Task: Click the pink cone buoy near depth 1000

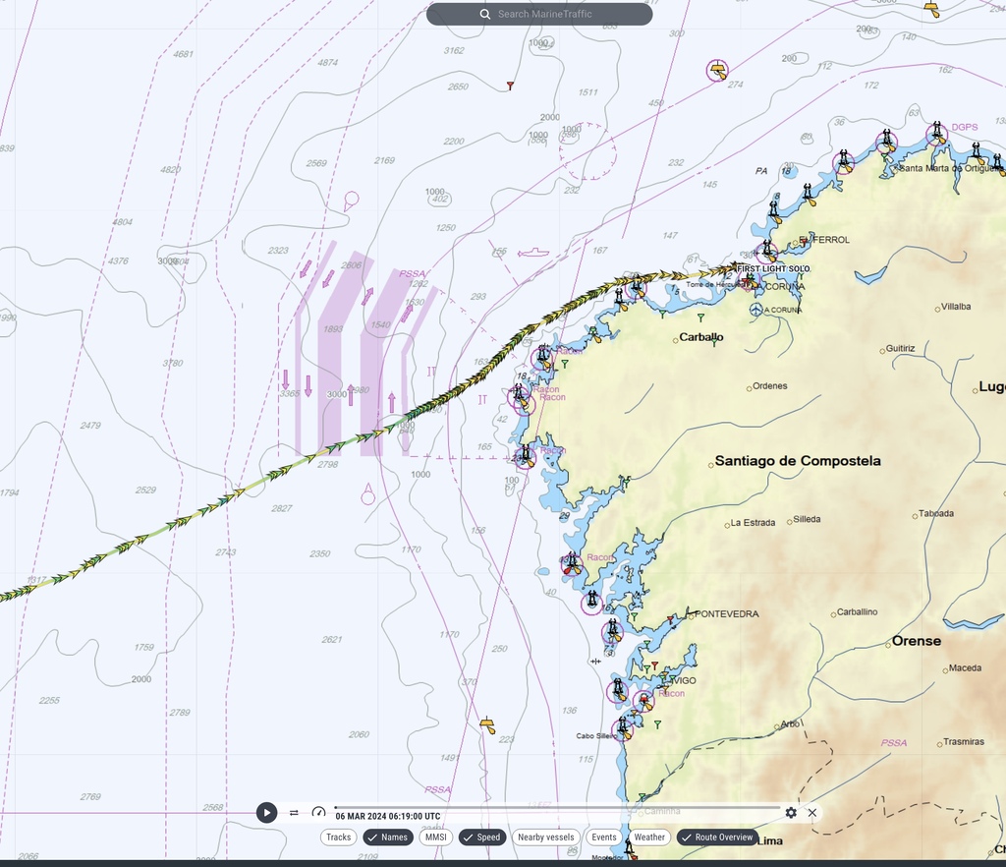Action: tap(367, 494)
